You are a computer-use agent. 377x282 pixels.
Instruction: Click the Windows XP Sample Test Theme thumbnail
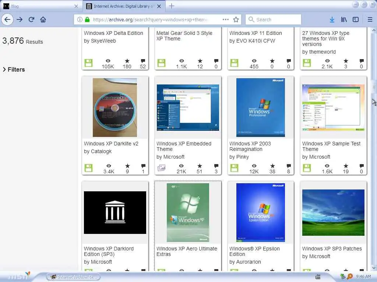pos(333,108)
